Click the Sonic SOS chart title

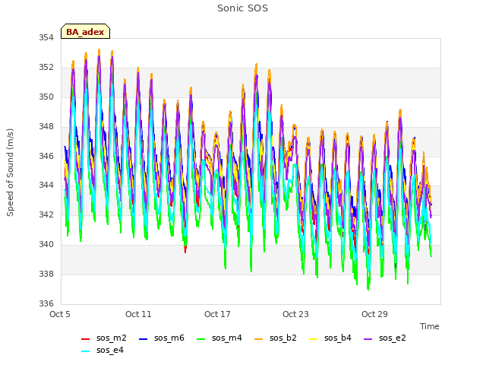(x=242, y=8)
